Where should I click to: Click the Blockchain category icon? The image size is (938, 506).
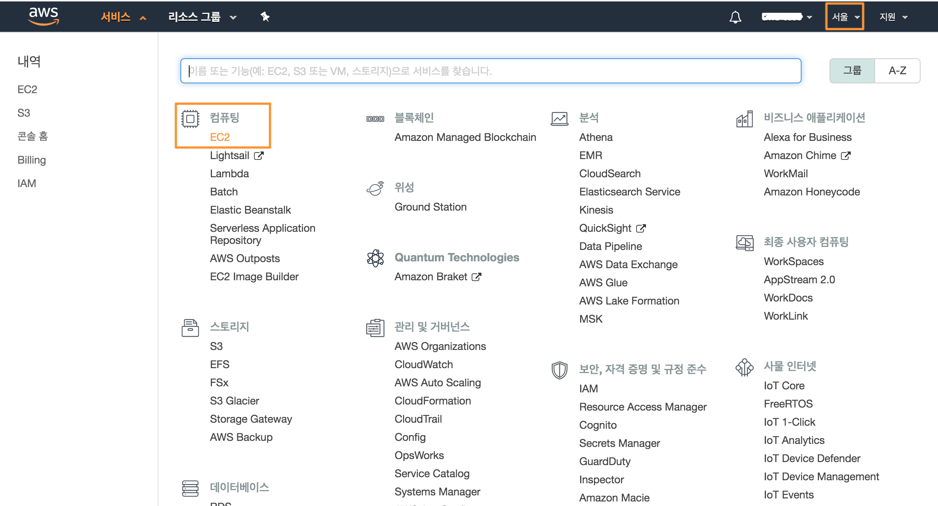pos(375,119)
